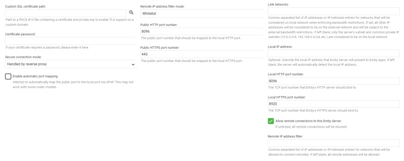Focus the Custom SSL certificate path field
This screenshot has width=404, height=161.
[x=65, y=13]
